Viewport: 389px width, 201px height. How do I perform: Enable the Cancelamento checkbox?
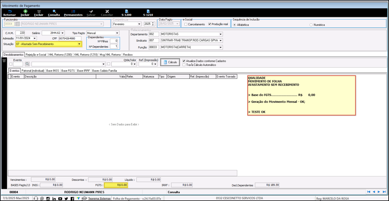click(186, 24)
